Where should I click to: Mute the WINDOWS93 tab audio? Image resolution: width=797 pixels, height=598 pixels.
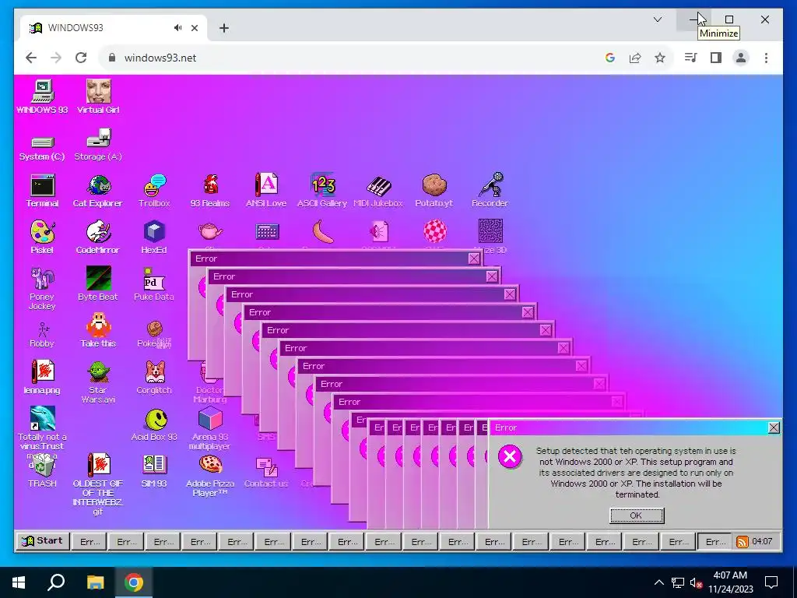[177, 28]
